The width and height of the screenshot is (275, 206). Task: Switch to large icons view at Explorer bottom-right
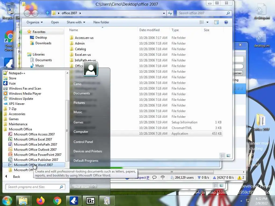point(228,156)
